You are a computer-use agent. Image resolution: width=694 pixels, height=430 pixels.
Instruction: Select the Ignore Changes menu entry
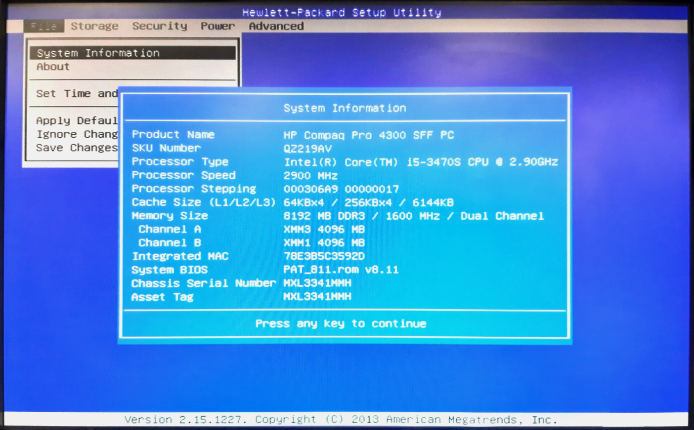click(x=77, y=134)
